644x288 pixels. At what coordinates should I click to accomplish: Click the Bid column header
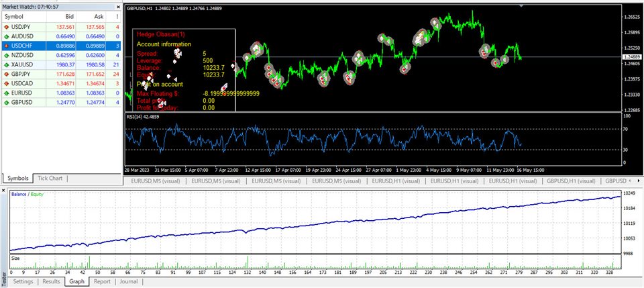pos(69,17)
